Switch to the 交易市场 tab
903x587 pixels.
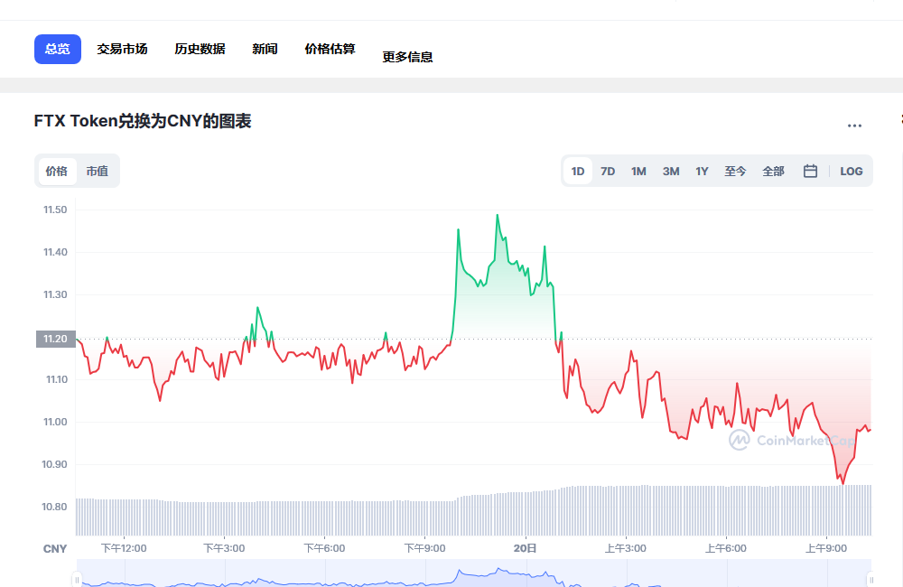(x=122, y=49)
